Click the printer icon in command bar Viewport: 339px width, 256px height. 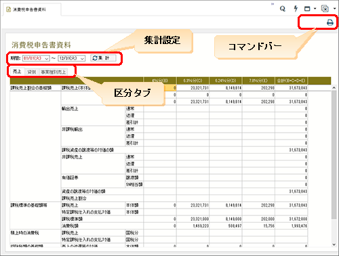[330, 22]
